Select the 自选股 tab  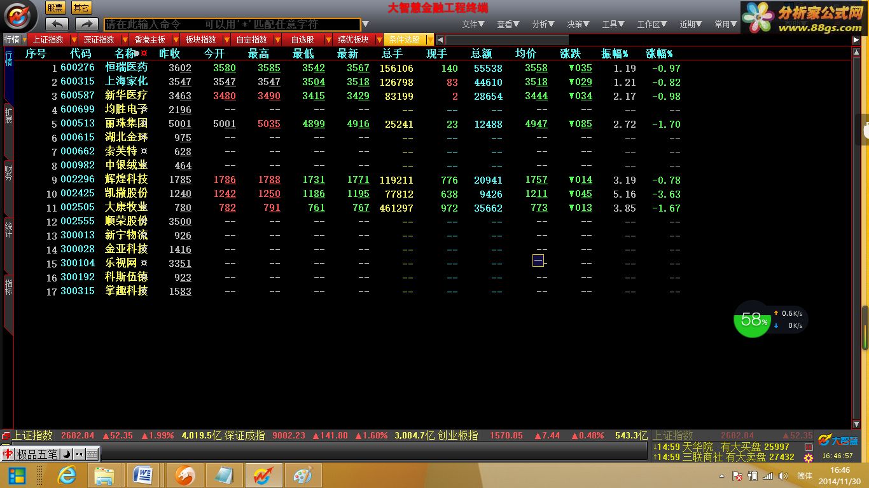pos(303,39)
